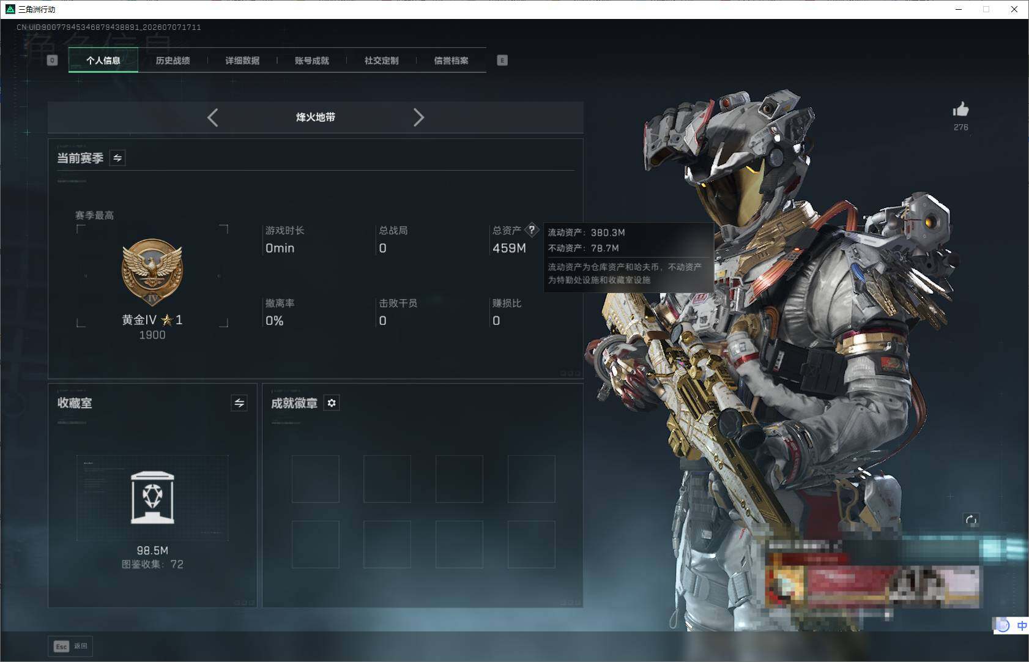Click the E next tab key icon
The height and width of the screenshot is (662, 1029).
502,60
